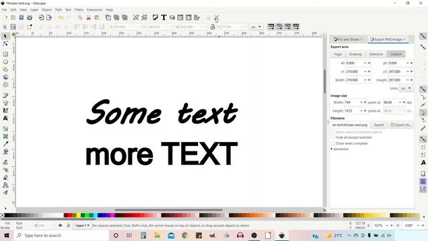Screen dimensions: 428x241
Task: Toggle scale rounded corners with object
Action: pyautogui.click(x=280, y=27)
